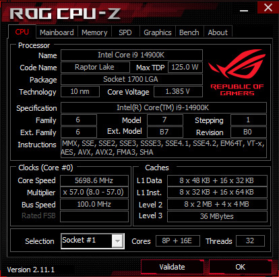Image resolution: width=279 pixels, height=277 pixels.
Task: Open the Socket #1 dropdown arrow
Action: [x=117, y=241]
